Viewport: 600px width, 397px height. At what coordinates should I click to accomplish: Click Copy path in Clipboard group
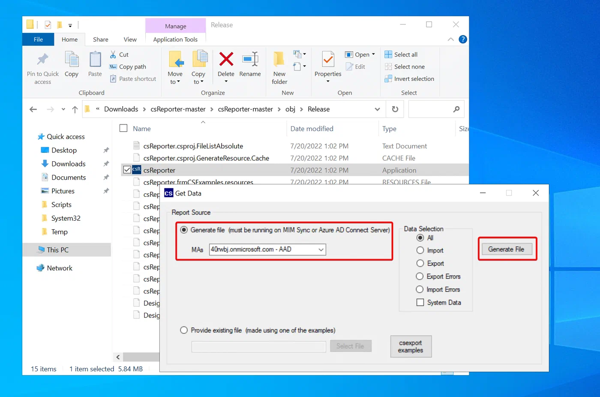(x=128, y=67)
